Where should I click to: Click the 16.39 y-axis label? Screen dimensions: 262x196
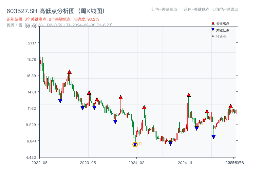pyautogui.click(x=31, y=76)
